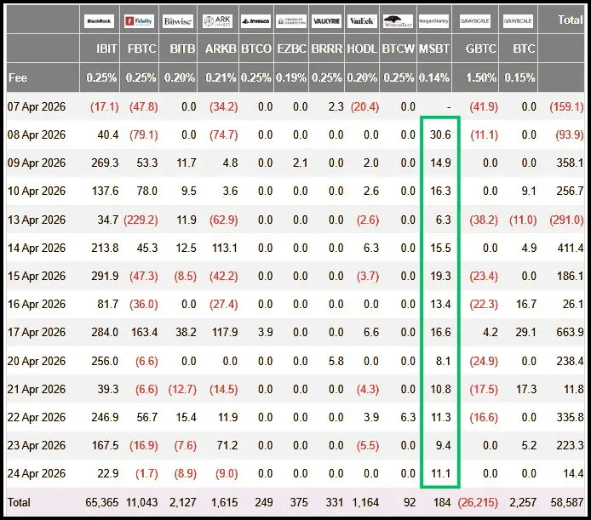The image size is (591, 520).
Task: Click the Morgan Stanley logo
Action: [x=433, y=21]
